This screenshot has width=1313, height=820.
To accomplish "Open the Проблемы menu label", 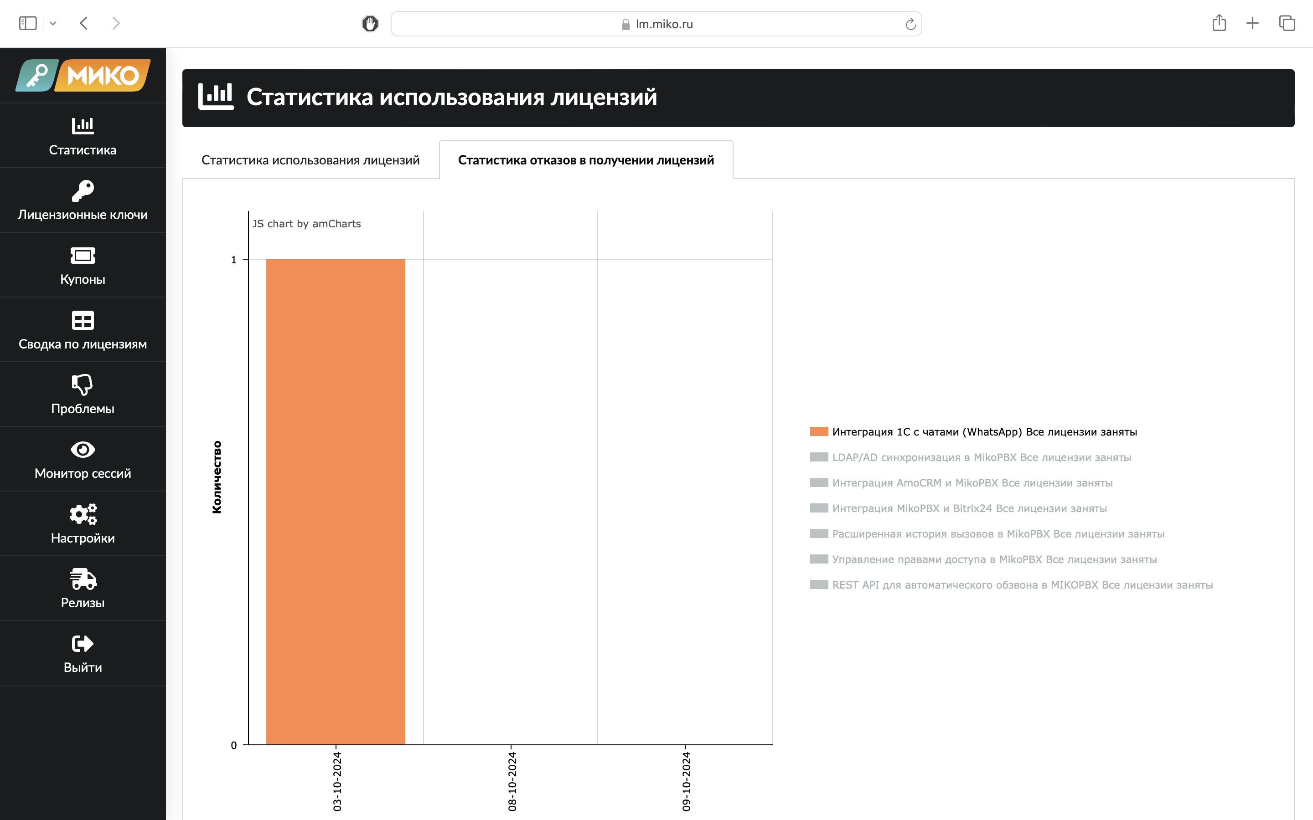I will coord(83,409).
